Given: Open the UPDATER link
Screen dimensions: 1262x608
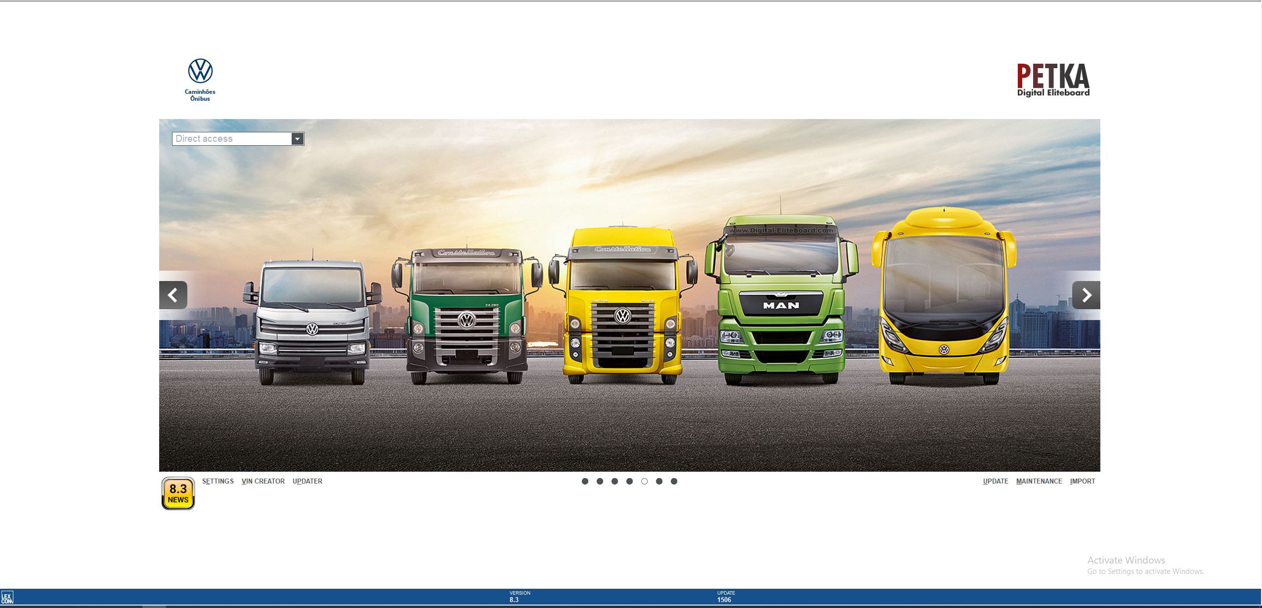Looking at the screenshot, I should (x=307, y=481).
